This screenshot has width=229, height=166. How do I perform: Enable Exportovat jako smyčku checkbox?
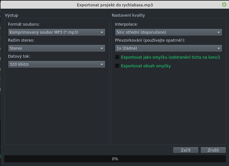[117, 57]
